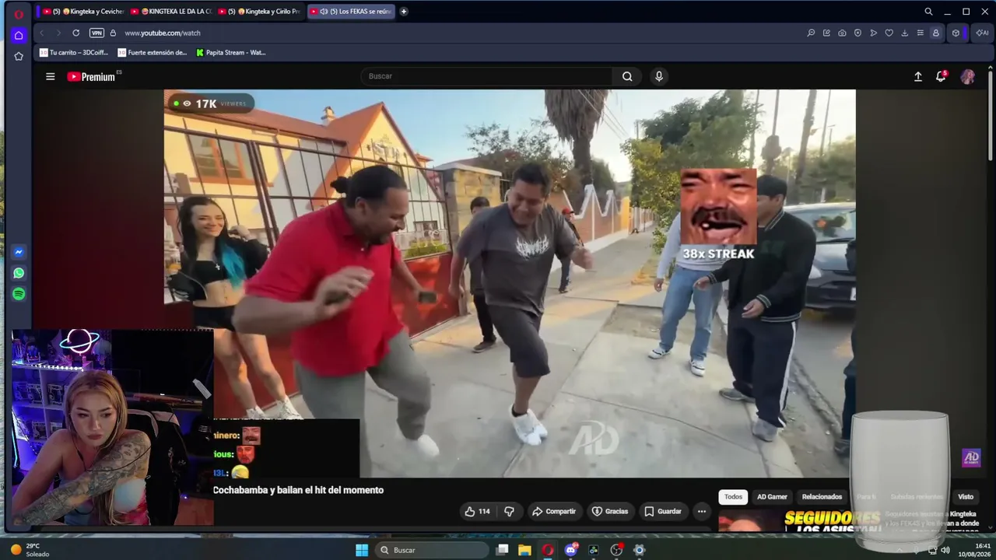Open the Fuerte extensión de bookmark
996x560 pixels.
tap(153, 53)
